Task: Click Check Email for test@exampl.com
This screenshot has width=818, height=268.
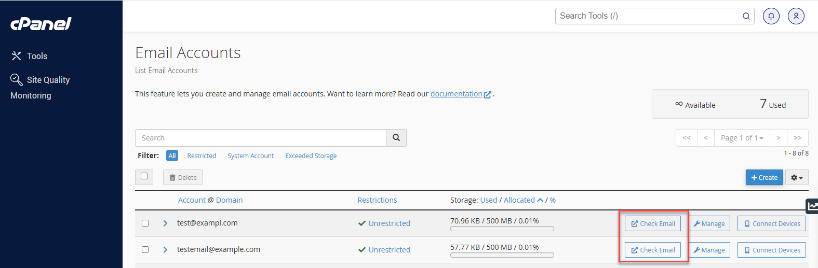Action: 653,223
